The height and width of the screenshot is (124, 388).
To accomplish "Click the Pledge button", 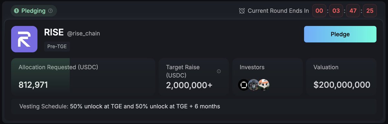I will pos(340,34).
